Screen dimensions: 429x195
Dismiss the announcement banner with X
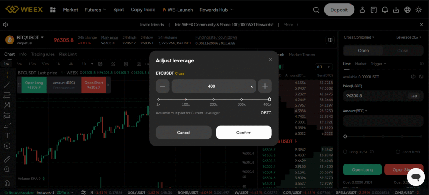click(421, 25)
